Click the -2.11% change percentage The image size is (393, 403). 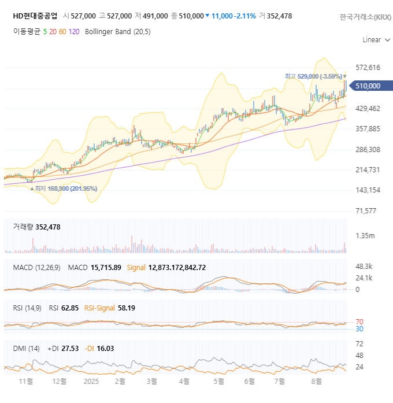pos(245,16)
